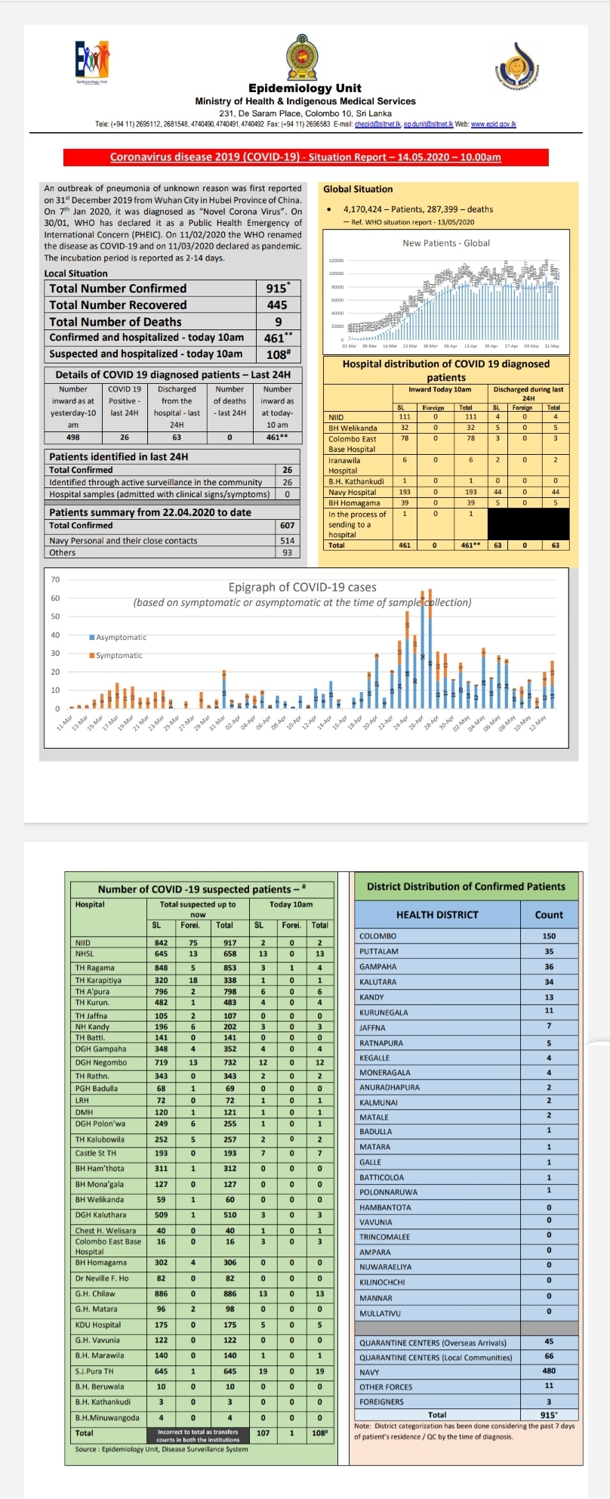Screen dimensions: 610x1499
Task: Select the Global Situation heading
Action: (x=358, y=190)
